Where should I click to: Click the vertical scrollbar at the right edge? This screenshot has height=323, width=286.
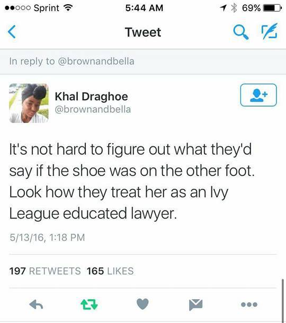point(282,300)
